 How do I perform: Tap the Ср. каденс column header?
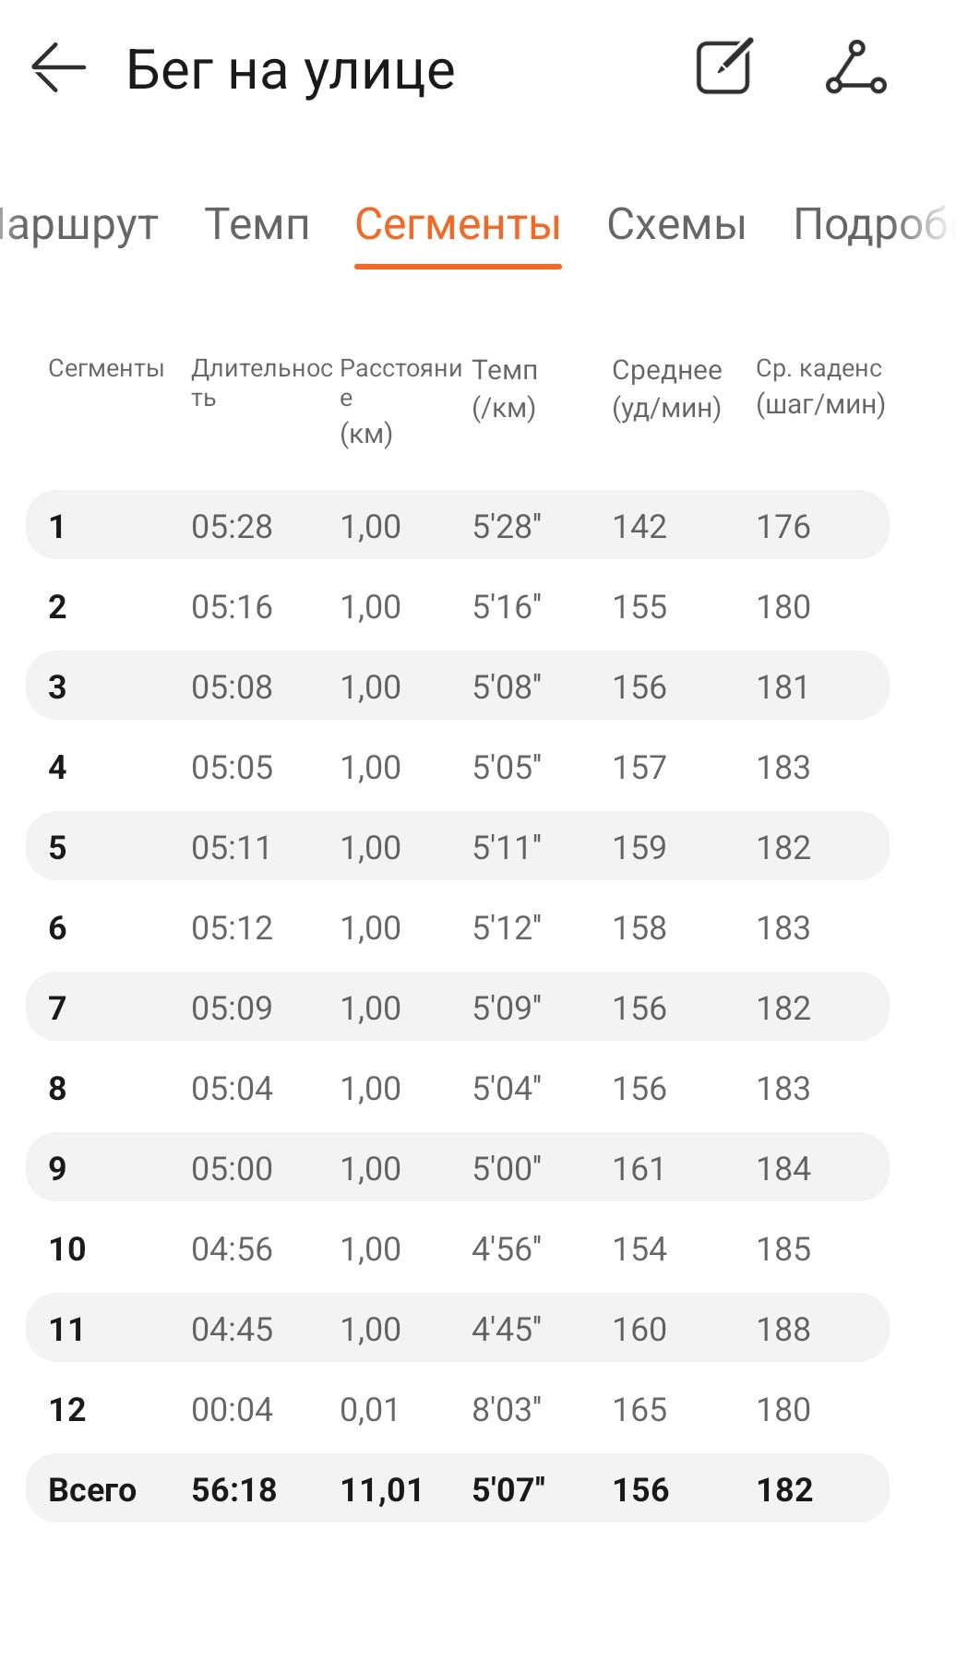pyautogui.click(x=820, y=386)
